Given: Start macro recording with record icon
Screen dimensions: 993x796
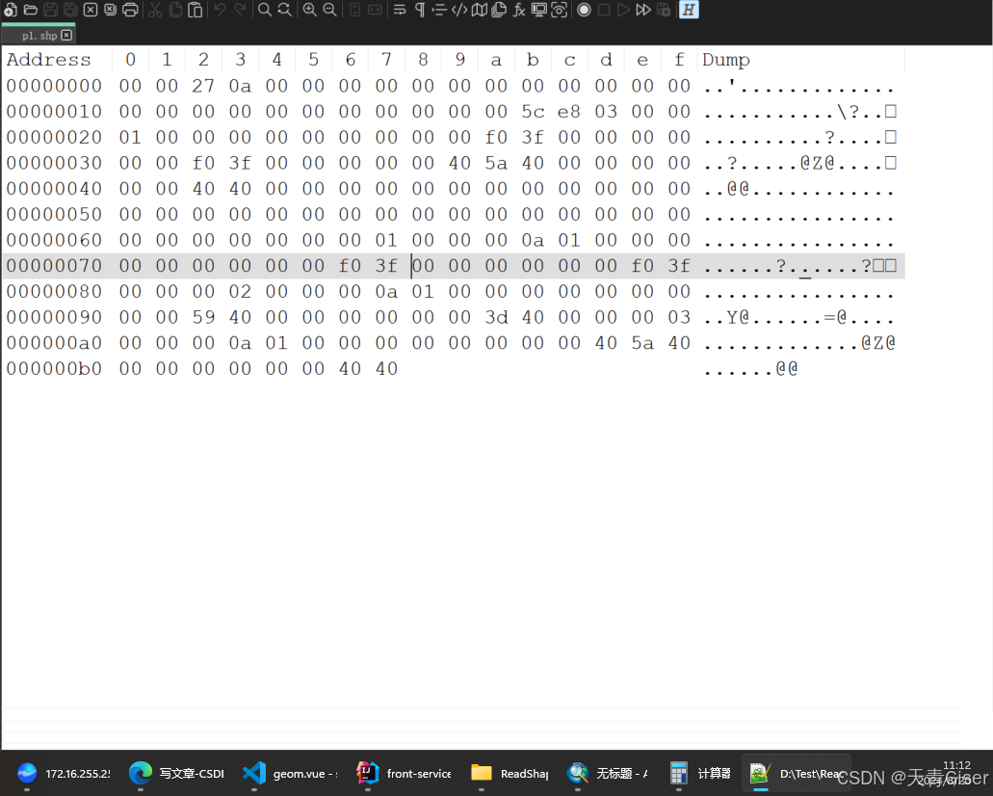Looking at the screenshot, I should pyautogui.click(x=584, y=10).
